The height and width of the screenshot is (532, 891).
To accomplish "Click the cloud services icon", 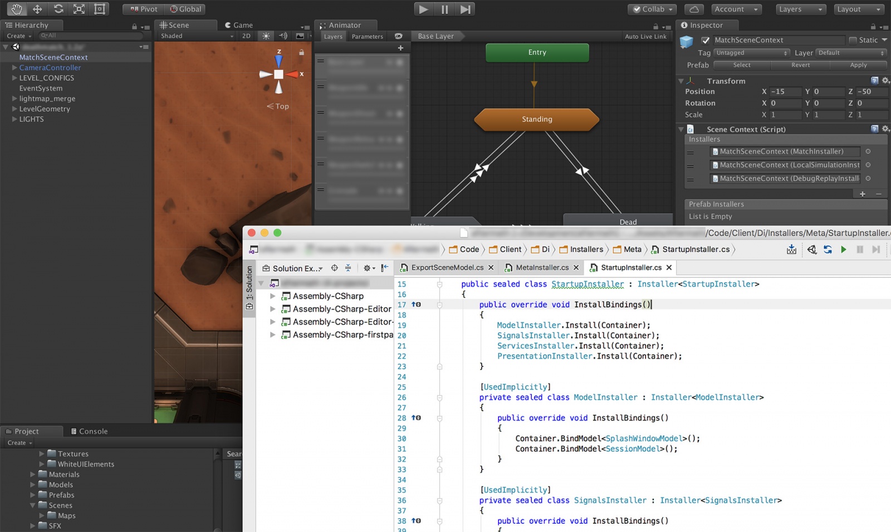I will (x=694, y=9).
